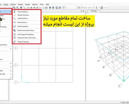
Task: Click the Move Up in list arrow
Action: point(50,8)
